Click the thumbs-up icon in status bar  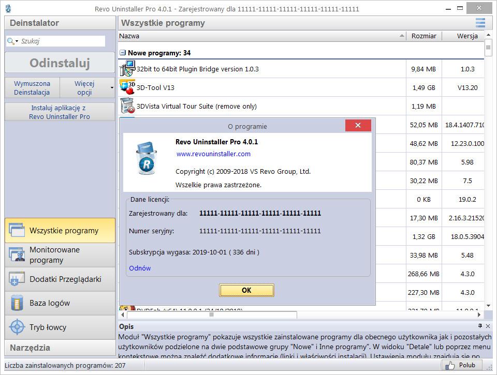(x=450, y=366)
